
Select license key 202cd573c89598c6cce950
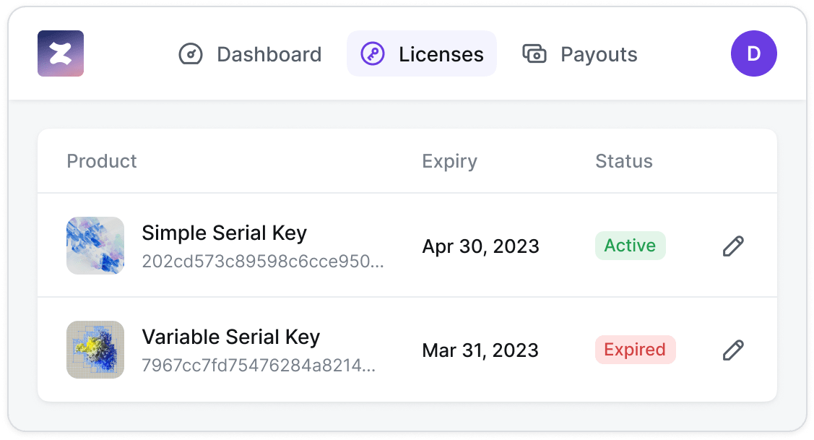(x=263, y=262)
